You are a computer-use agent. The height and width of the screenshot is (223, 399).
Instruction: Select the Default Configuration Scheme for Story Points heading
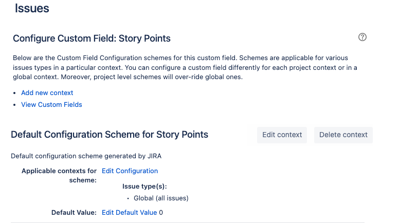click(x=110, y=135)
